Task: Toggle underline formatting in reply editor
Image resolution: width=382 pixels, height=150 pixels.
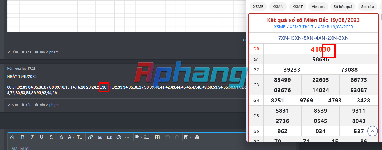Action: (x=41, y=137)
